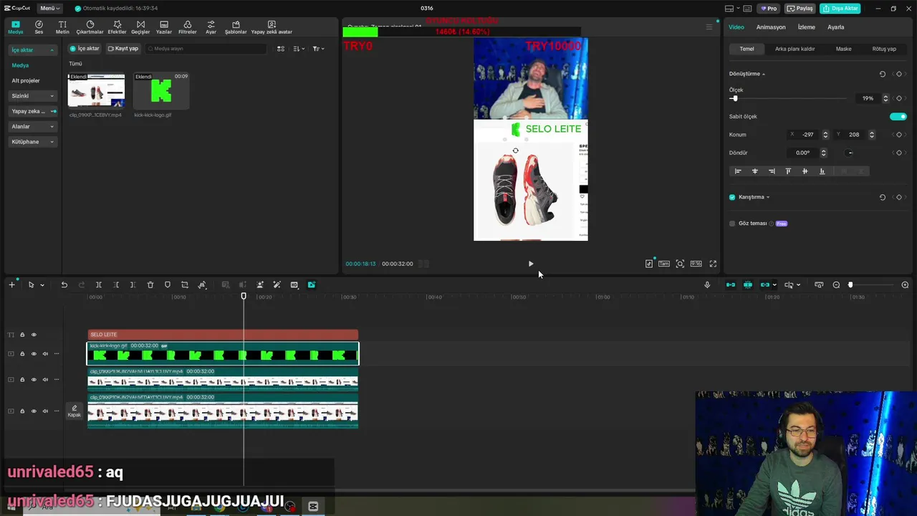Open the Geçişler transitions panel

[140, 27]
